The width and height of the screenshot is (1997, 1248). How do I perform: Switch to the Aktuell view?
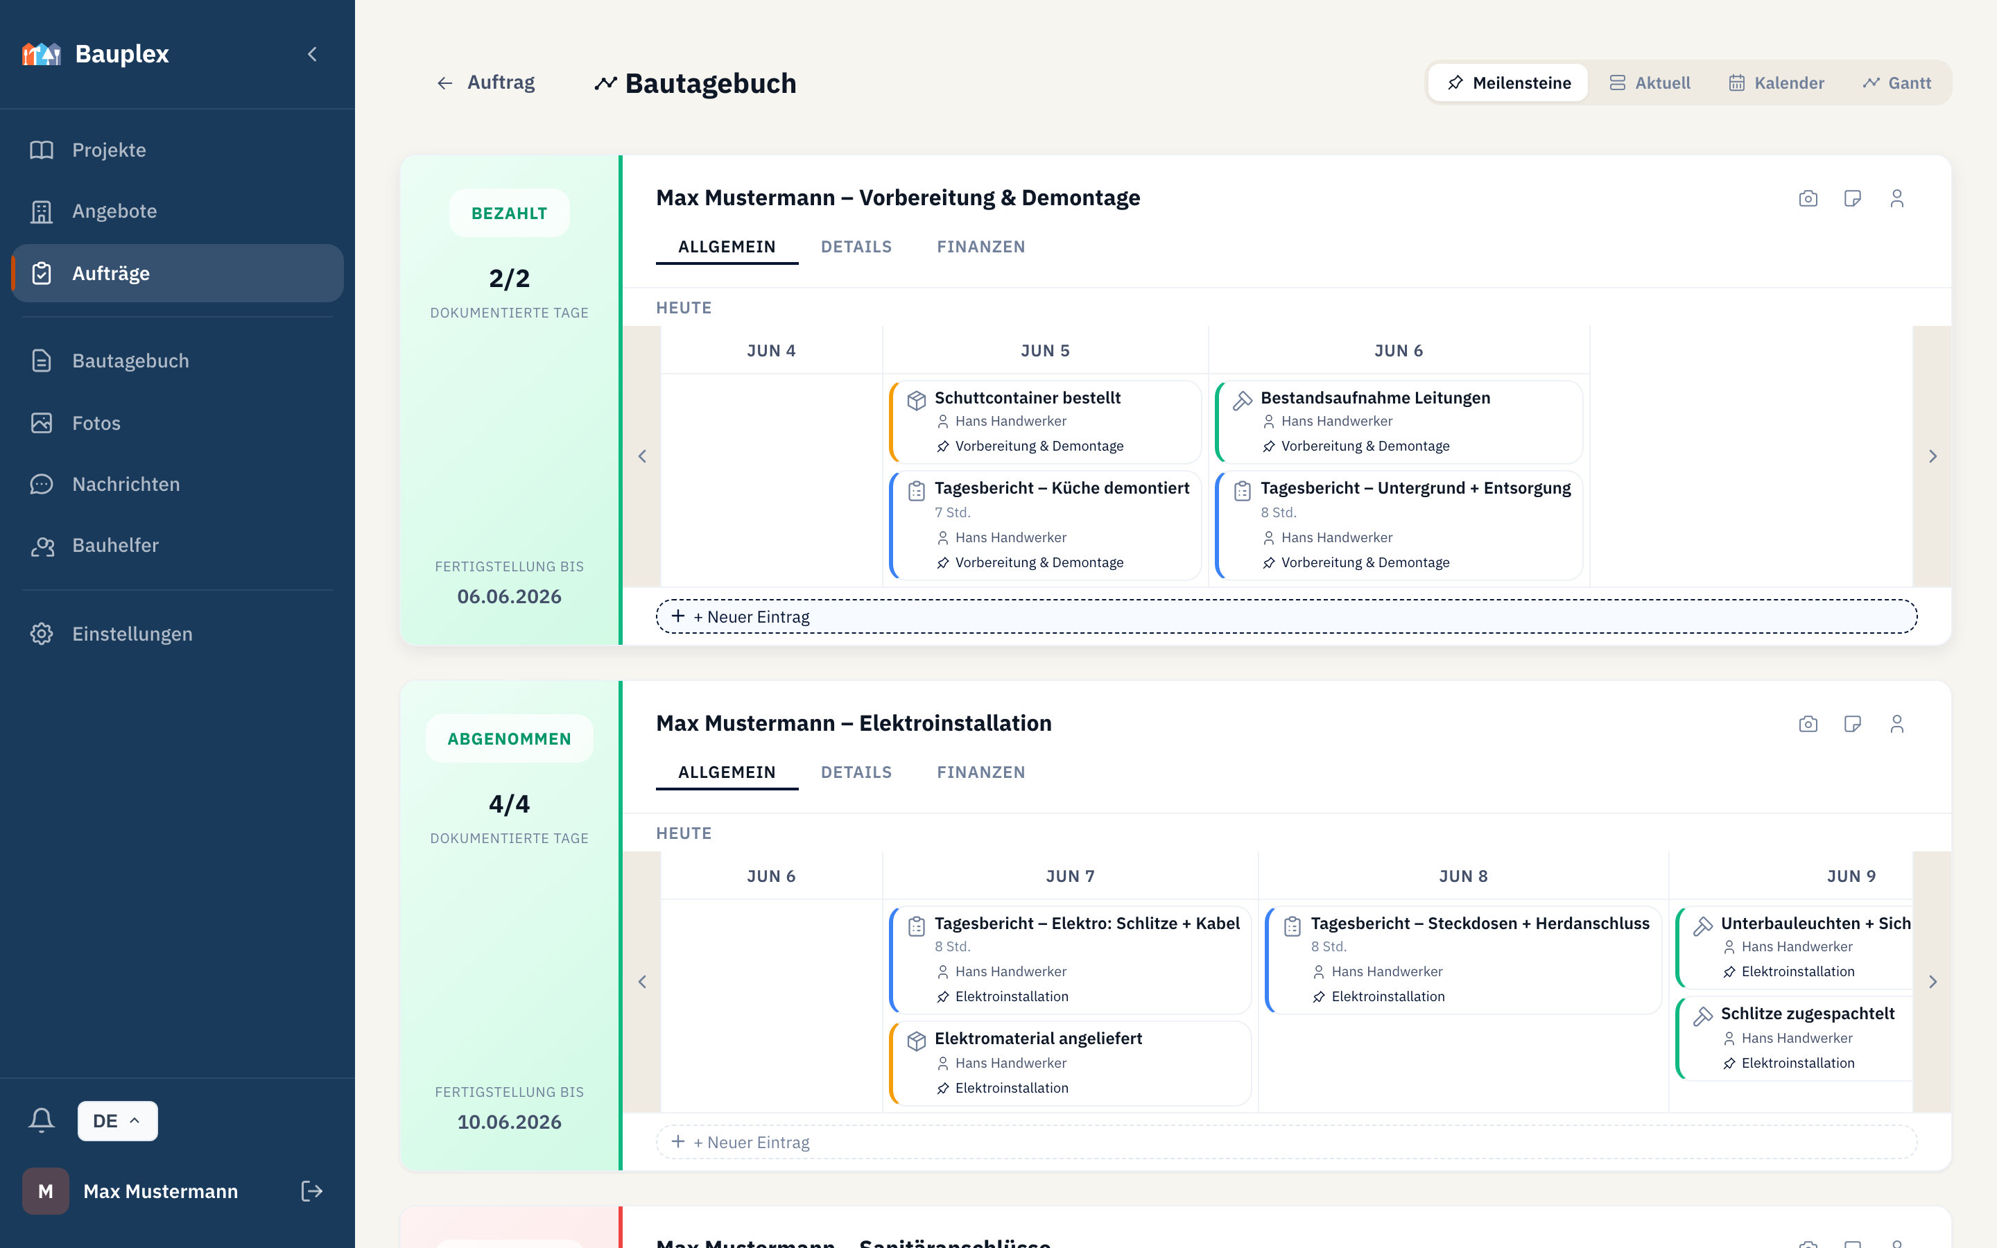pyautogui.click(x=1650, y=83)
